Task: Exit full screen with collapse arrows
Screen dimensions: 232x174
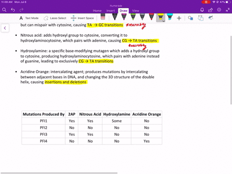Action: pos(228,10)
